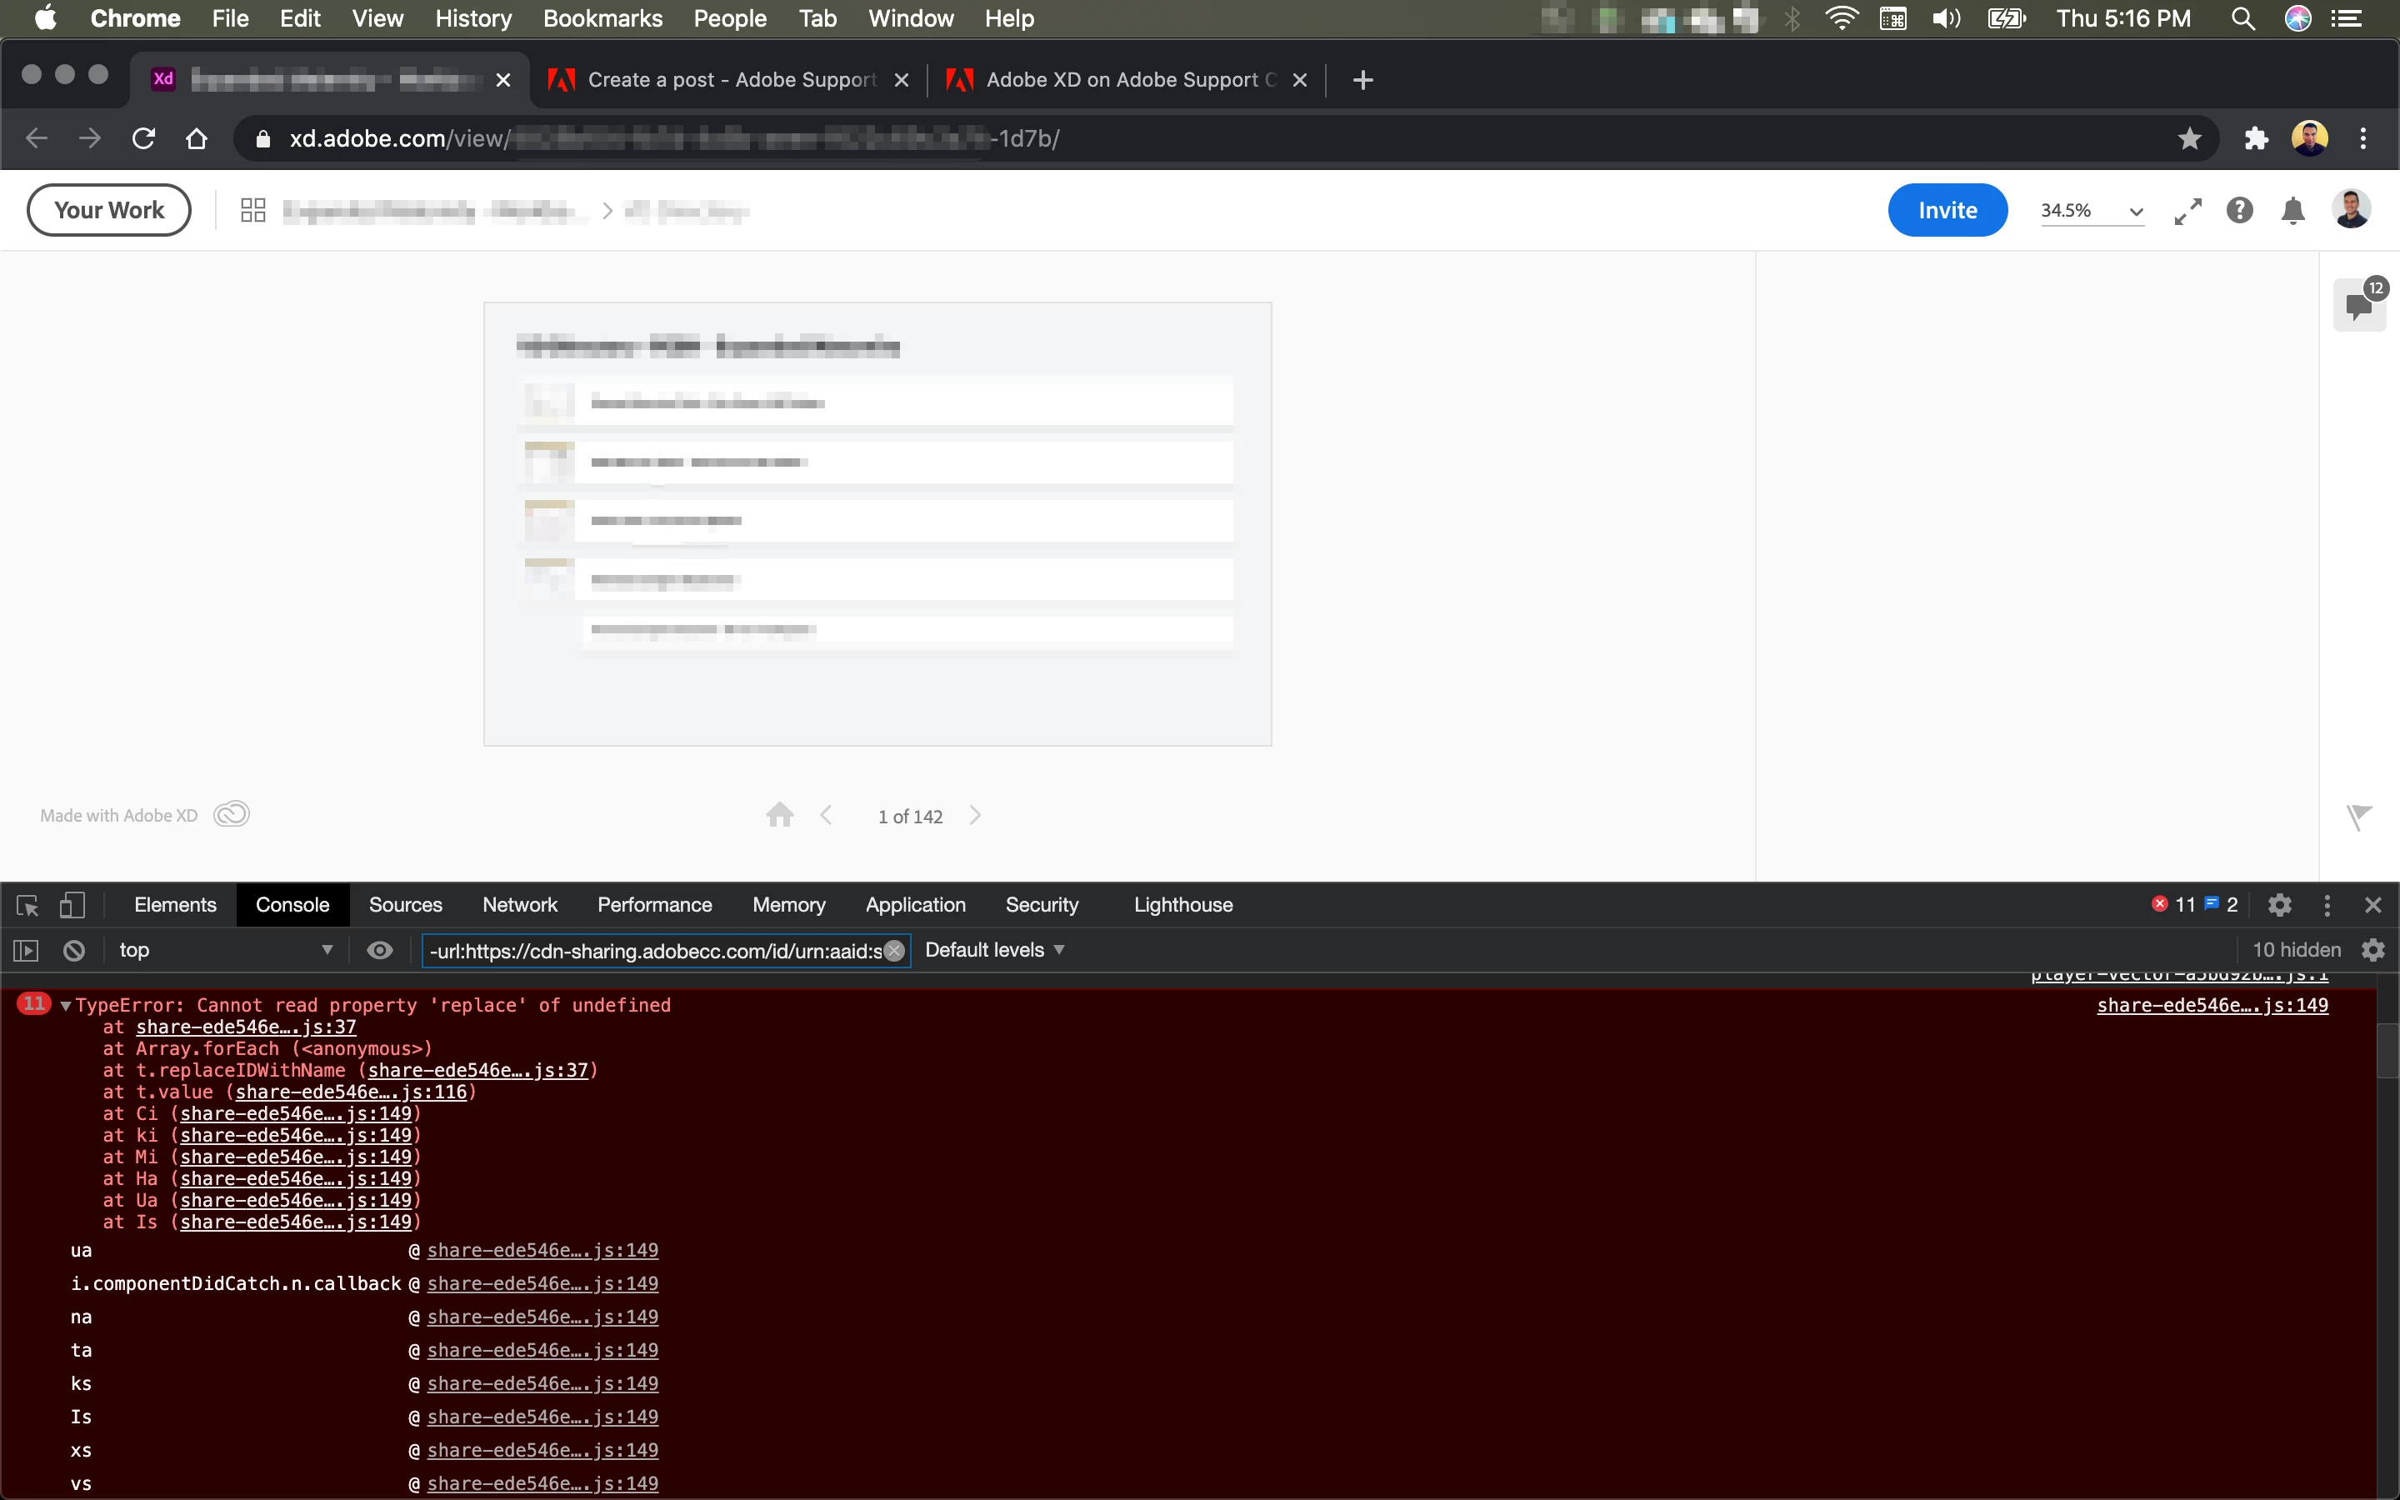Click the console filter input field
This screenshot has width=2400, height=1500.
[x=654, y=950]
